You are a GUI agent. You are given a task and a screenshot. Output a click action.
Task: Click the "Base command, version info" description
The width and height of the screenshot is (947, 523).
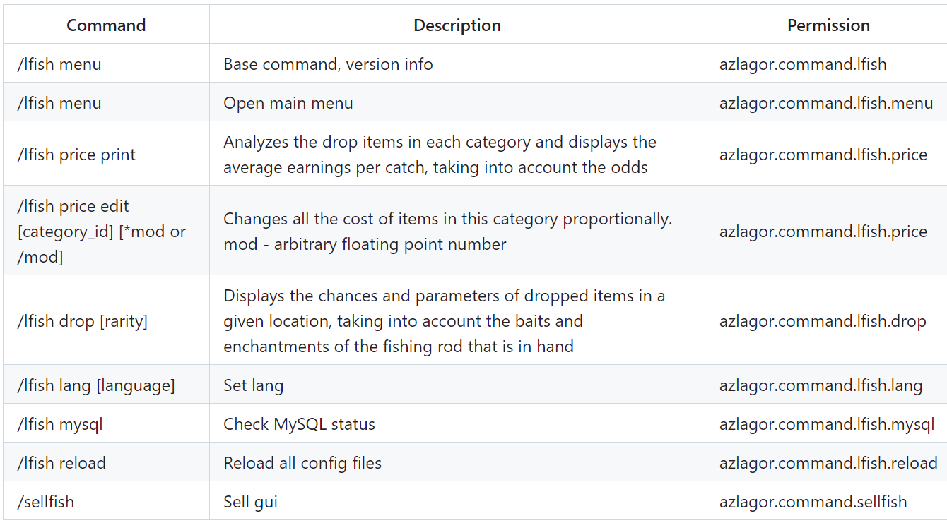(x=328, y=64)
